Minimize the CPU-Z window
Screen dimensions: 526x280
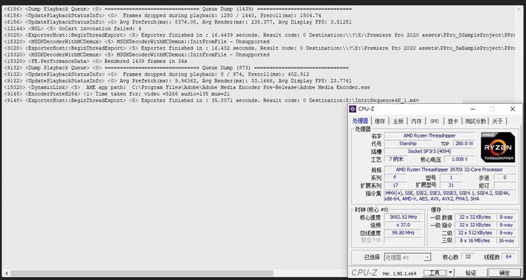point(473,109)
